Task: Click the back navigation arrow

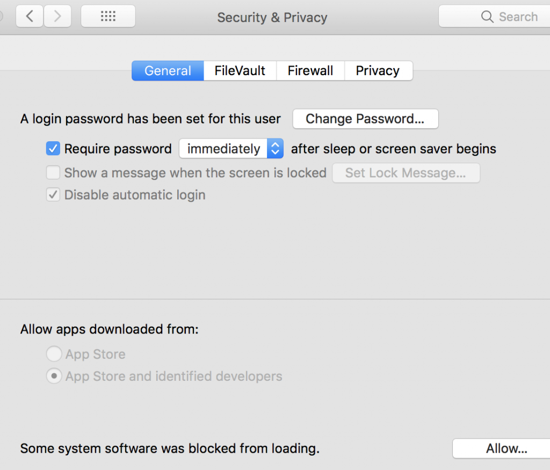Action: pos(29,16)
